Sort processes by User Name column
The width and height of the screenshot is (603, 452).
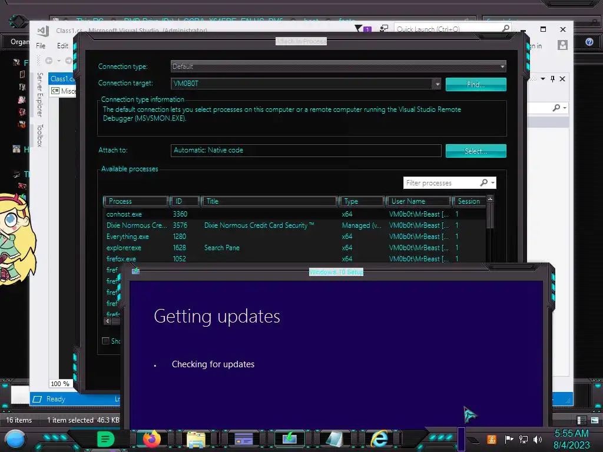point(419,201)
